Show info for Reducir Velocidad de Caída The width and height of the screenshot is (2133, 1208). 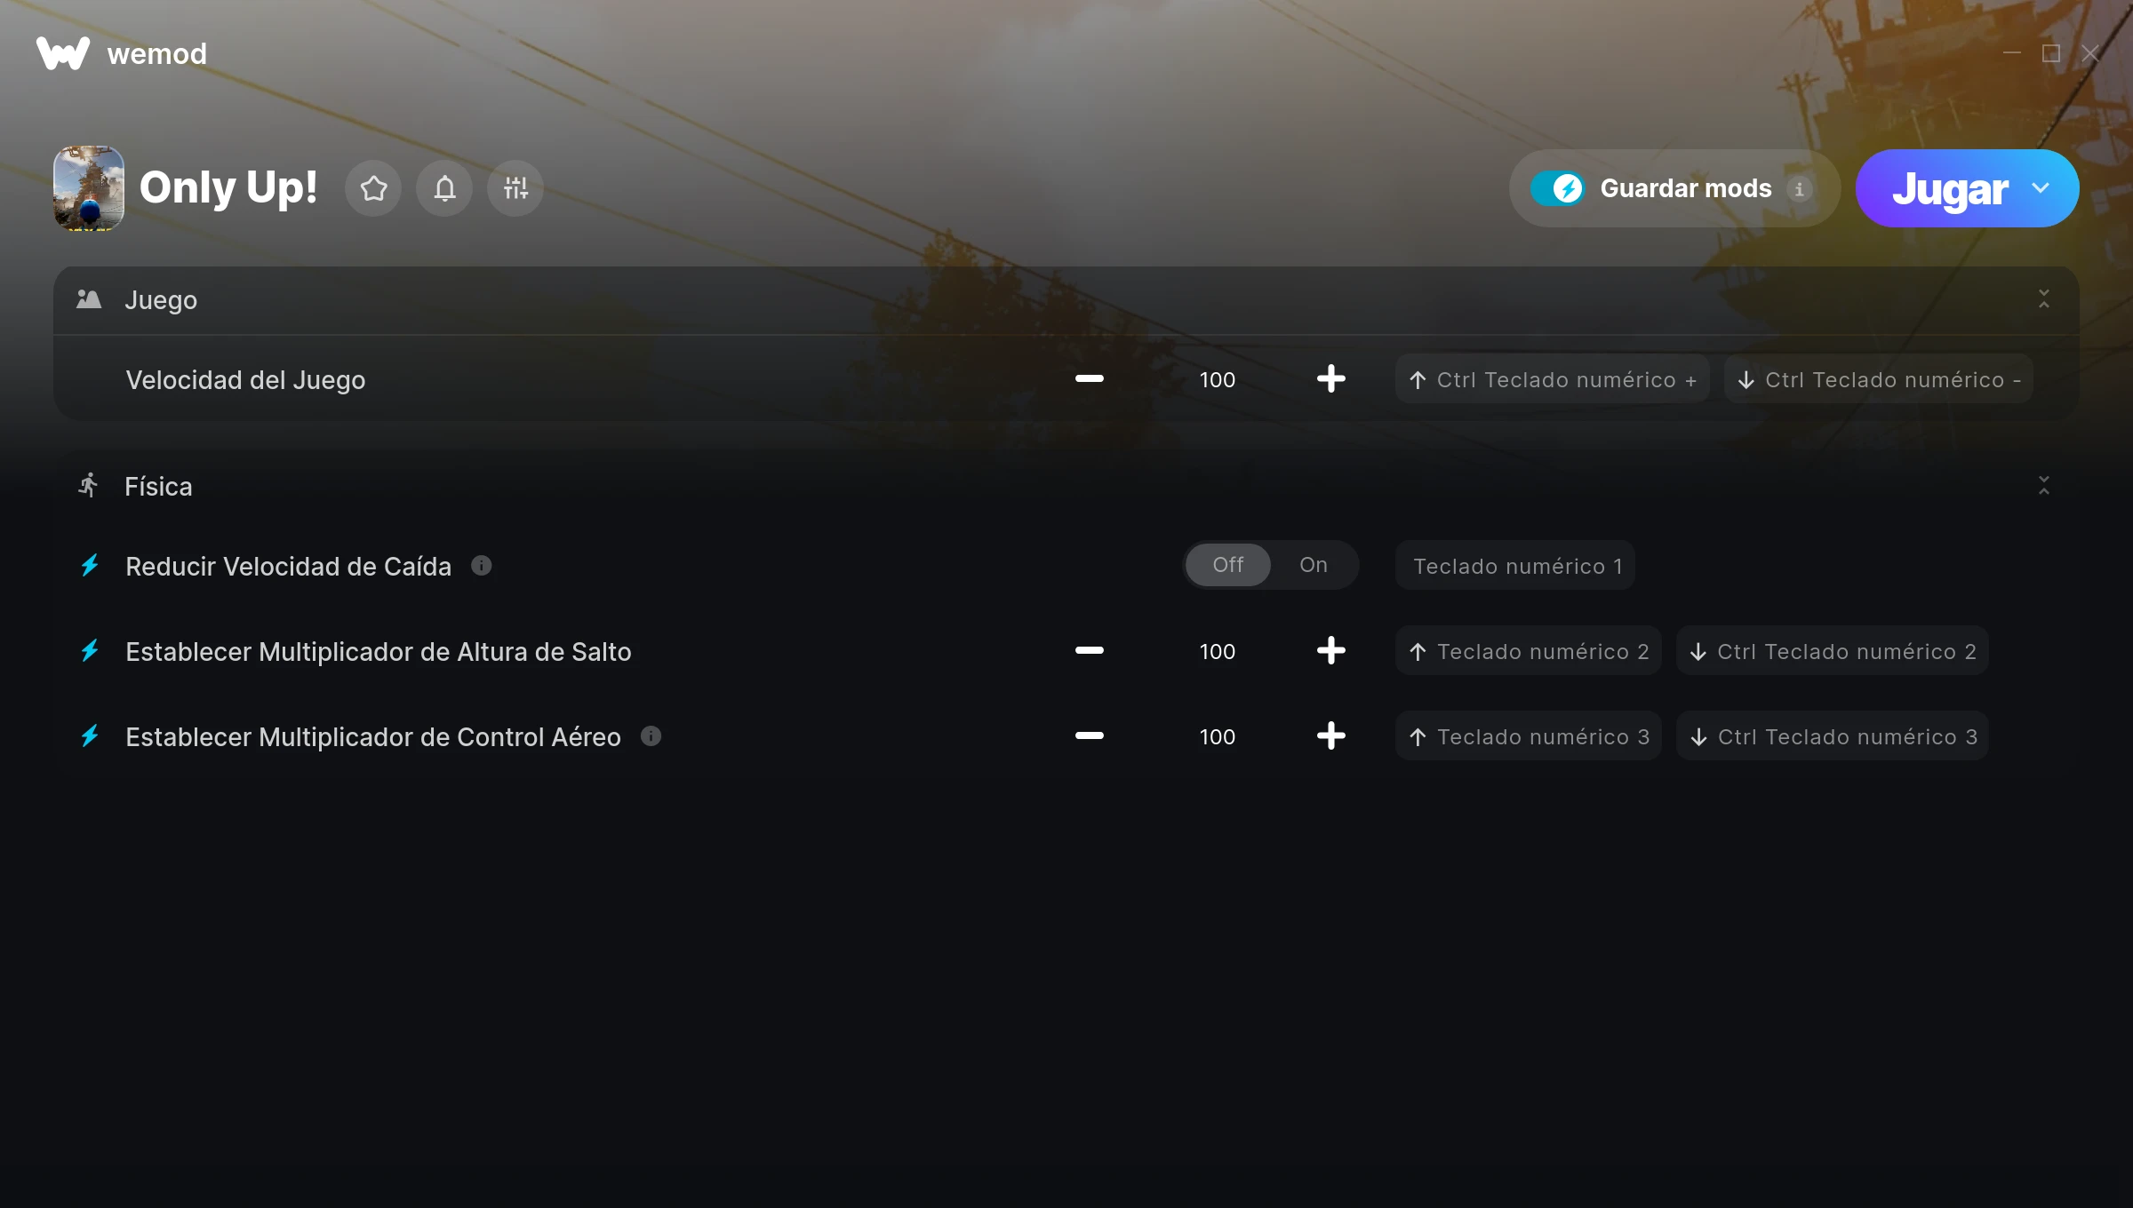click(x=481, y=565)
